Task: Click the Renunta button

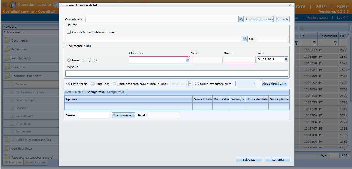Action: (278, 160)
